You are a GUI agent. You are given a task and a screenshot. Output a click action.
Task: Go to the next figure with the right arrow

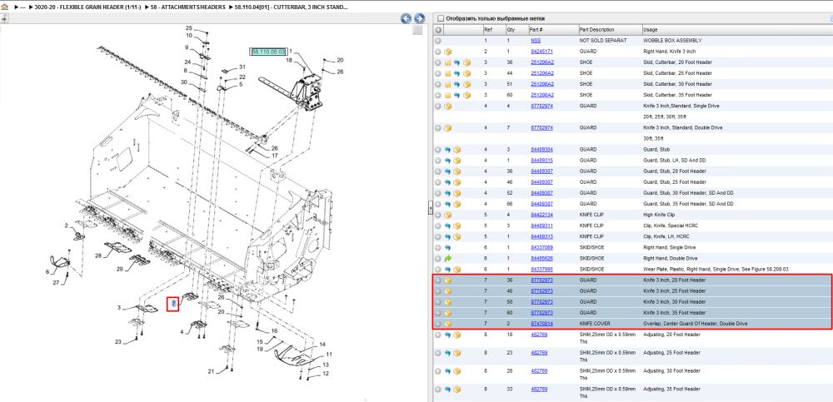pos(419,18)
